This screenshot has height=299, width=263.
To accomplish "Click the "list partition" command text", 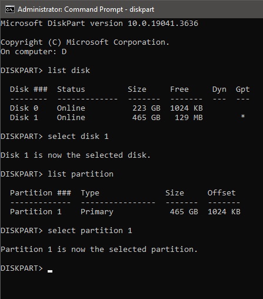I will coord(81,174).
